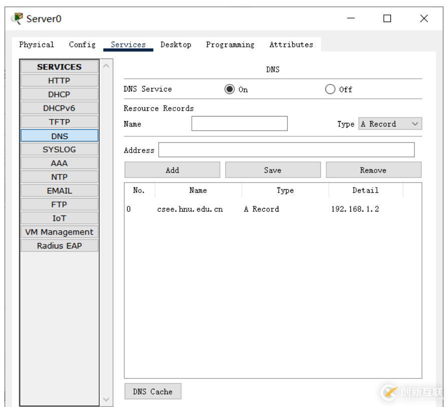Click the Add record button

[172, 170]
